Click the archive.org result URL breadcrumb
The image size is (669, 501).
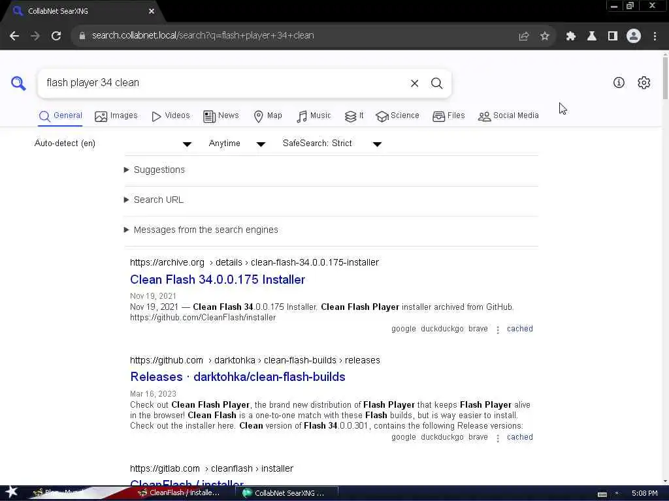(254, 262)
